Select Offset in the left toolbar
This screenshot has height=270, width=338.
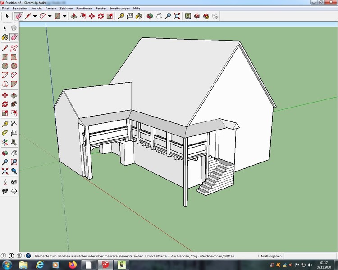click(x=14, y=113)
